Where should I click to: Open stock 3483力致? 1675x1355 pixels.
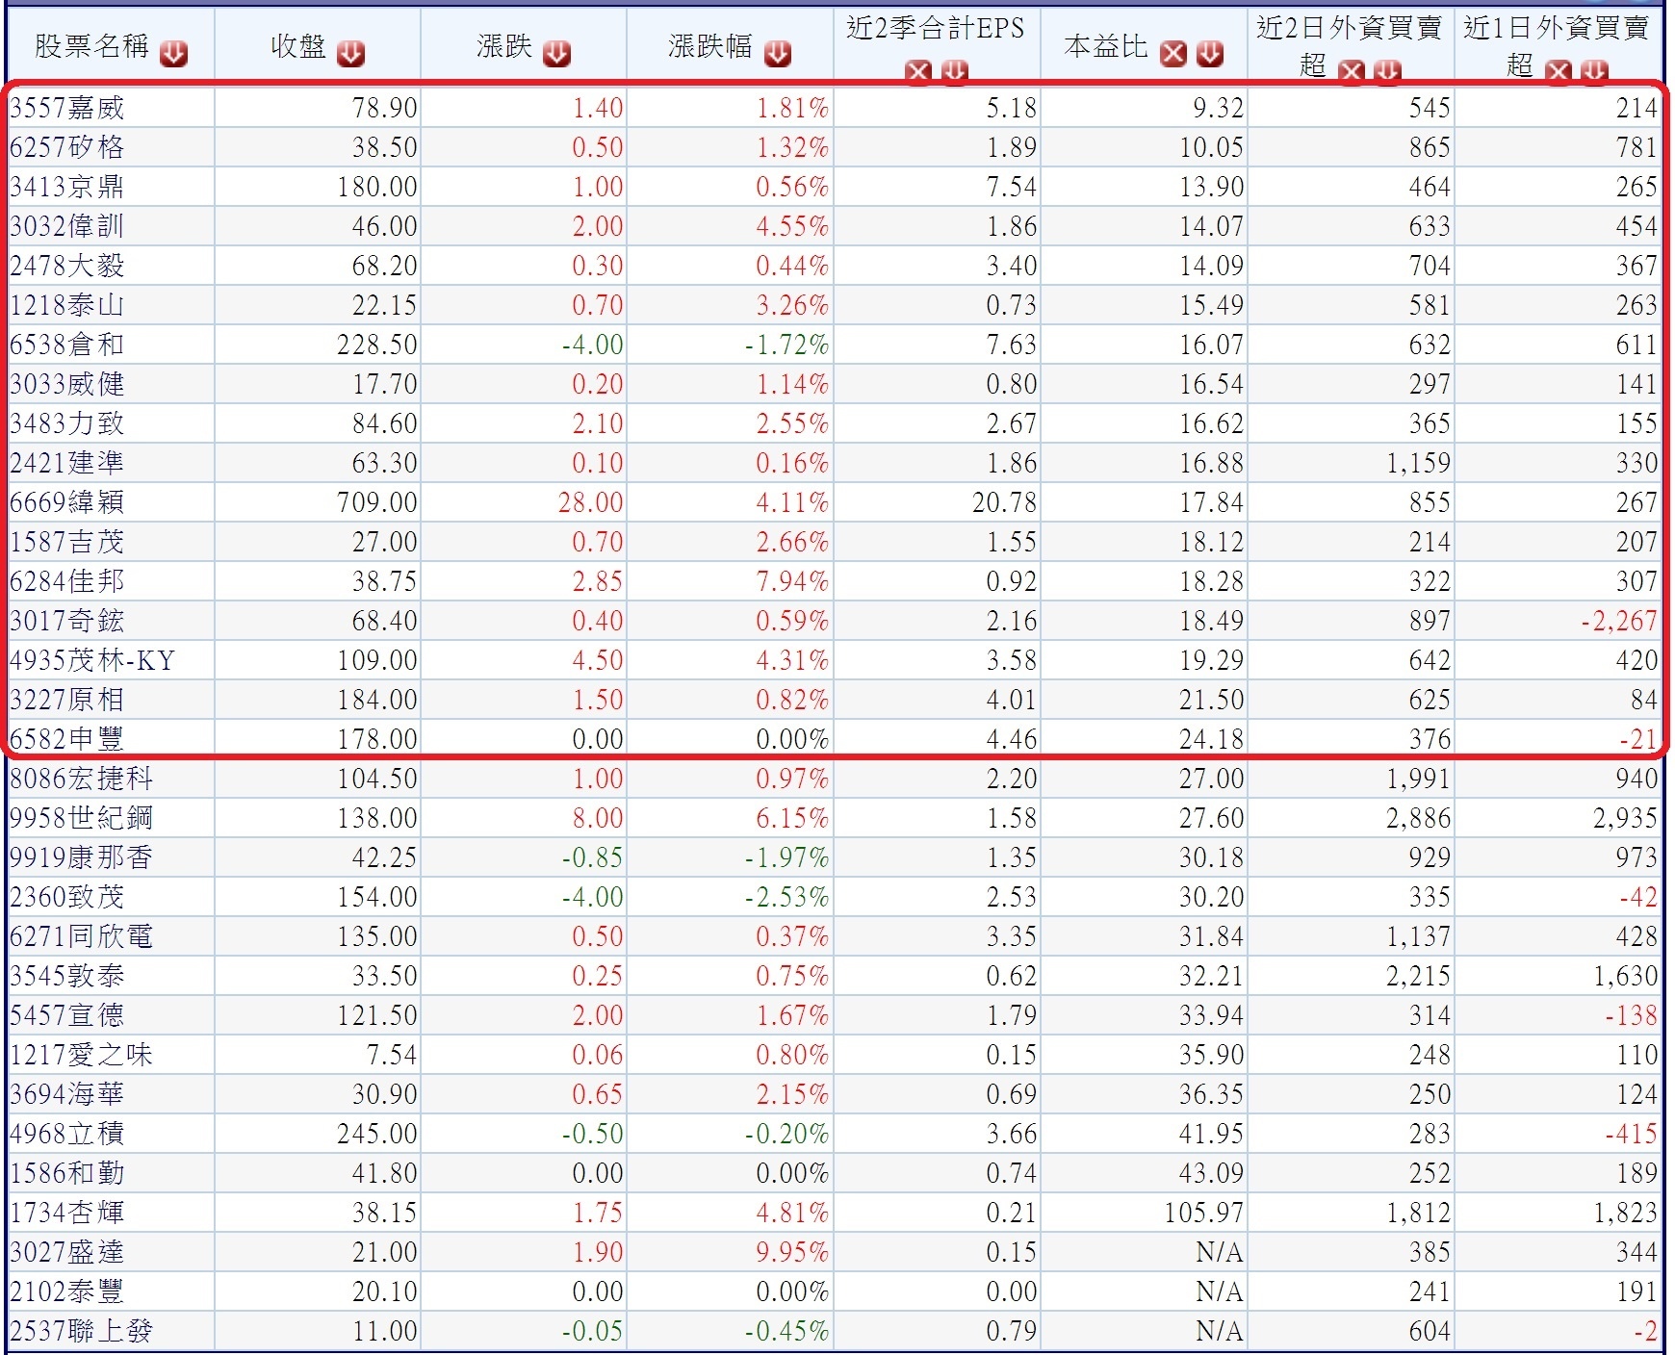[x=67, y=423]
